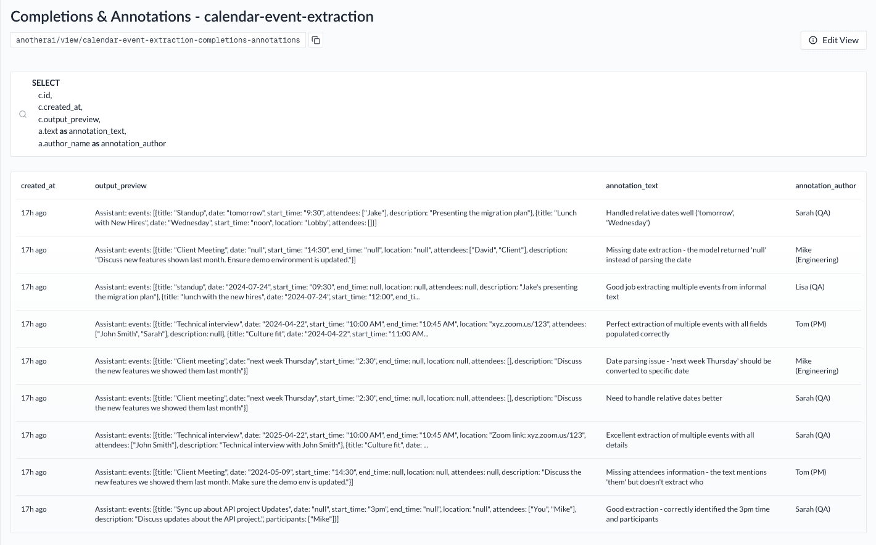This screenshot has height=545, width=876.
Task: Copy the view URL with the copy icon
Action: coord(315,40)
